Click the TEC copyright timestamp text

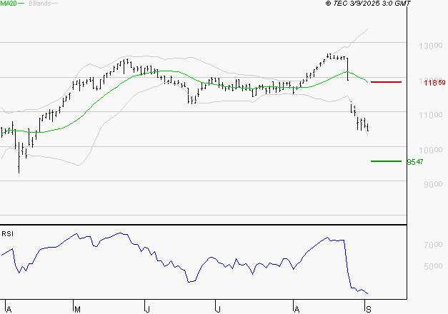tap(367, 4)
